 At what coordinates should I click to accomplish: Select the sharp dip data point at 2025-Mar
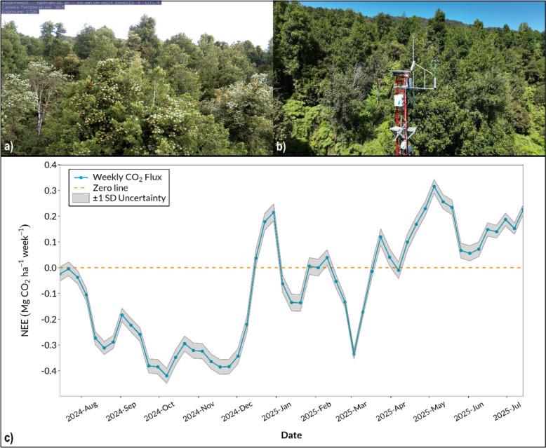tap(354, 355)
